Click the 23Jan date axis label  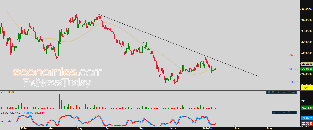[24, 128]
